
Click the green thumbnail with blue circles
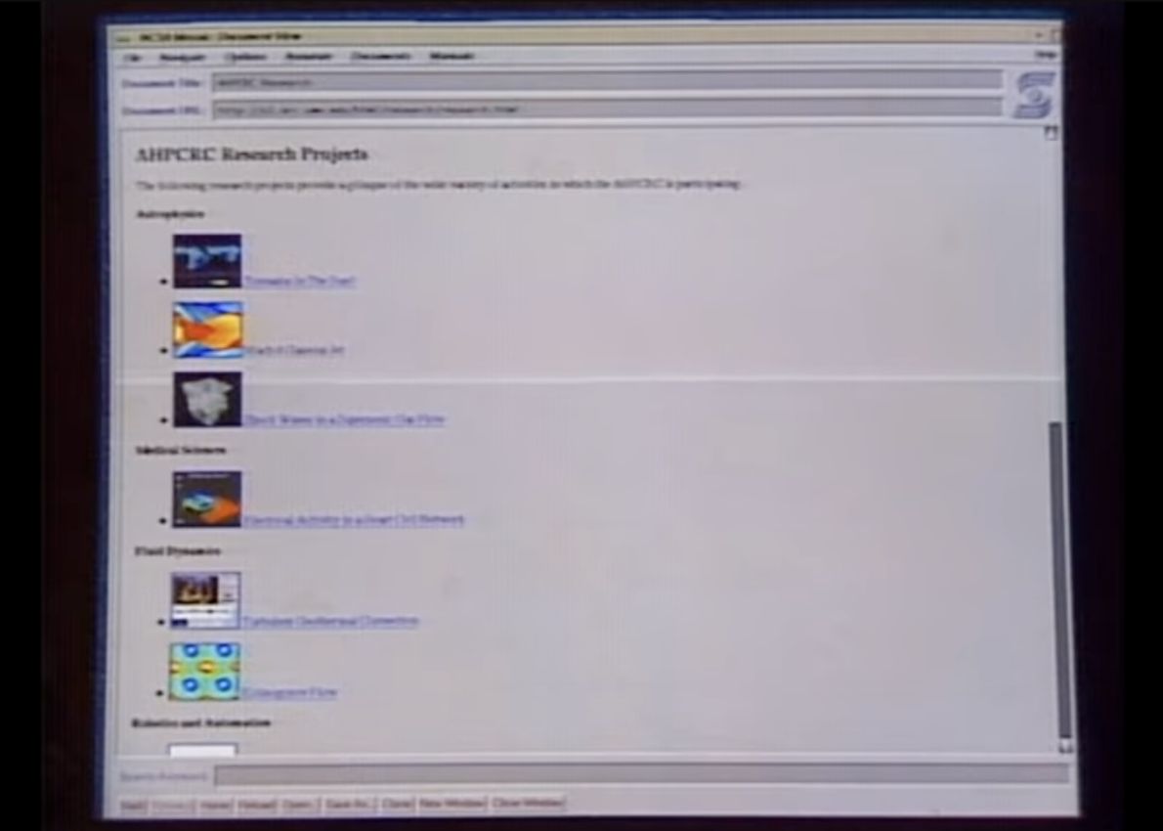pyautogui.click(x=204, y=672)
